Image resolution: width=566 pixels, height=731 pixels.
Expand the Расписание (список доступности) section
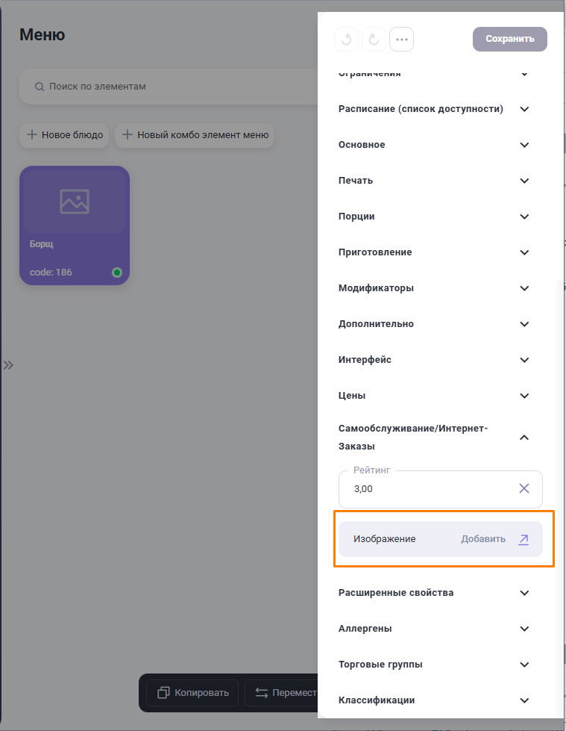(x=524, y=109)
